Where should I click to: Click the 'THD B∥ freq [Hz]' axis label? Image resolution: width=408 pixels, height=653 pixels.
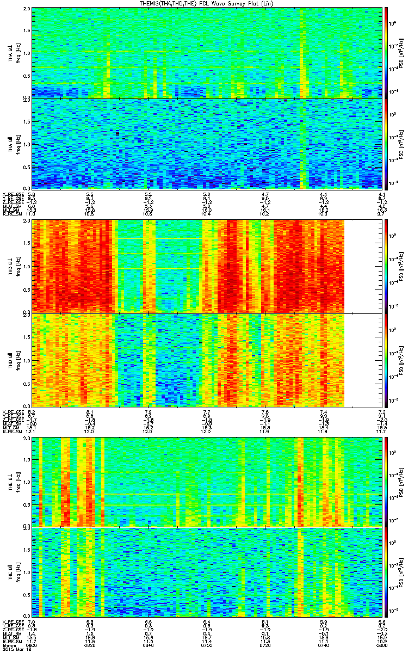click(14, 360)
